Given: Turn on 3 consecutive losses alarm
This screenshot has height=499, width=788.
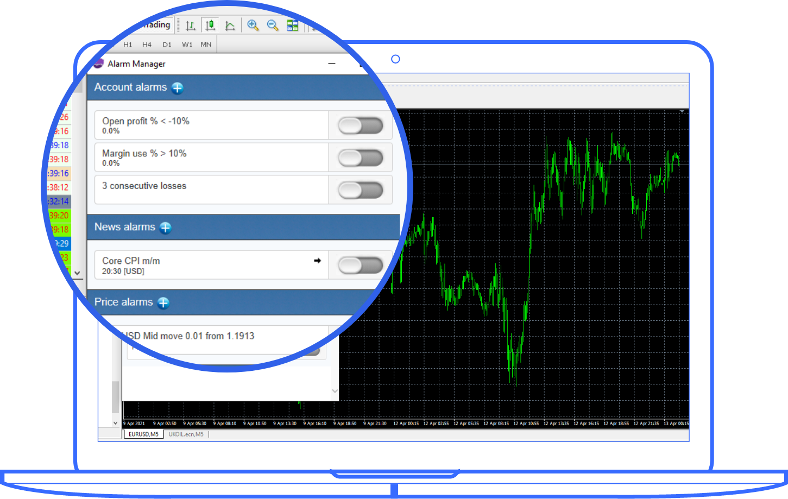Looking at the screenshot, I should [360, 190].
